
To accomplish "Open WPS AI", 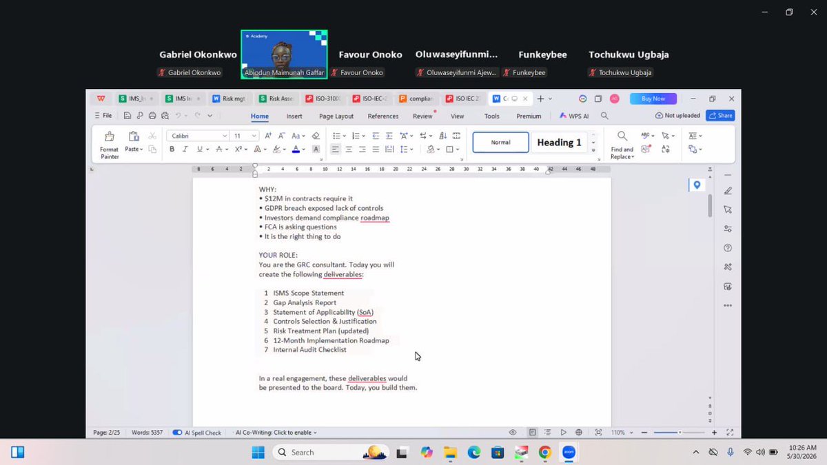I will coord(574,116).
